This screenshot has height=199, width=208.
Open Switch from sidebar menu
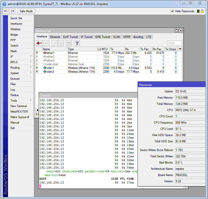click(x=21, y=46)
